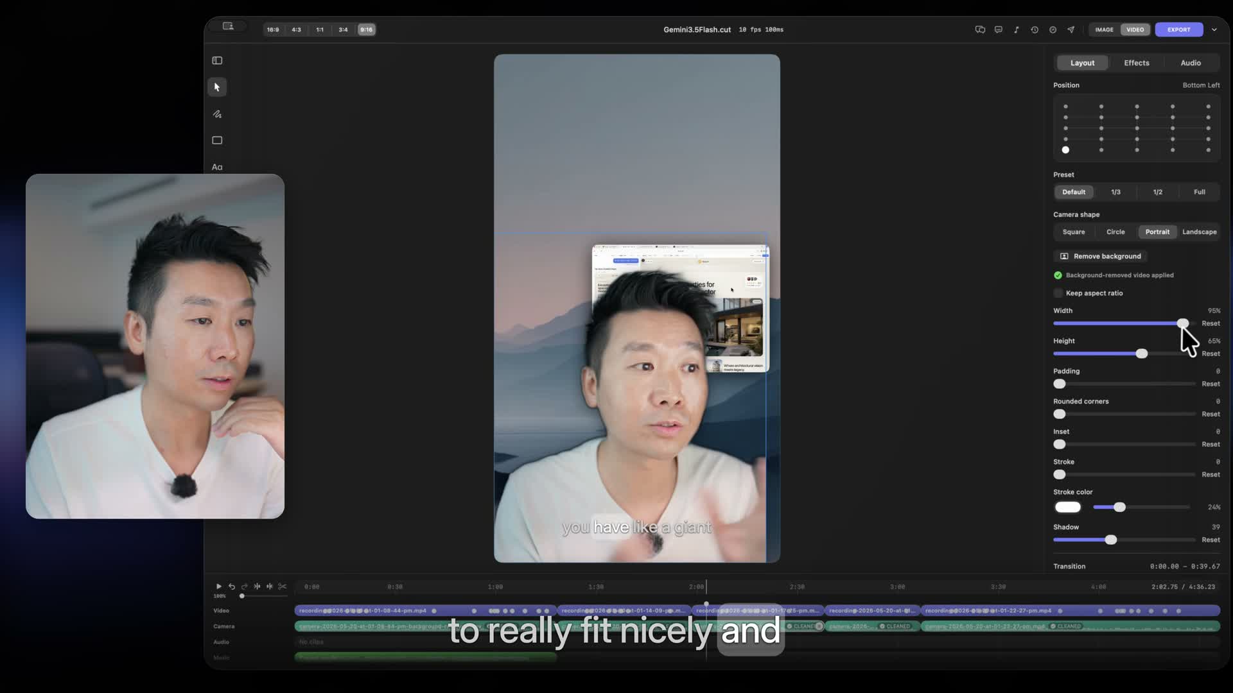Click the Remove background image icon

click(x=1064, y=256)
